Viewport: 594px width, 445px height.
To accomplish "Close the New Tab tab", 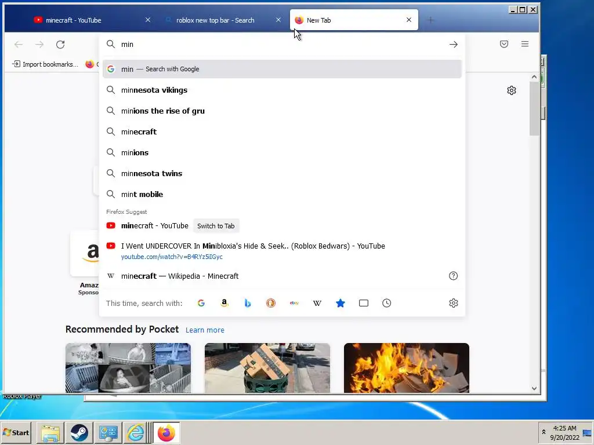I will (409, 20).
